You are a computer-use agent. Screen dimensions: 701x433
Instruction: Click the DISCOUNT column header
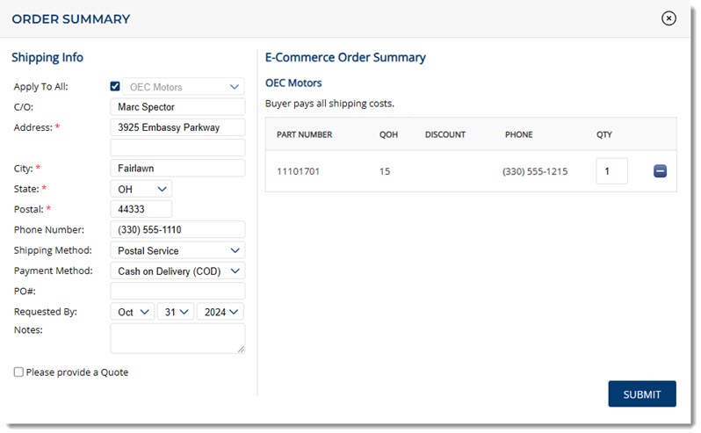(444, 134)
